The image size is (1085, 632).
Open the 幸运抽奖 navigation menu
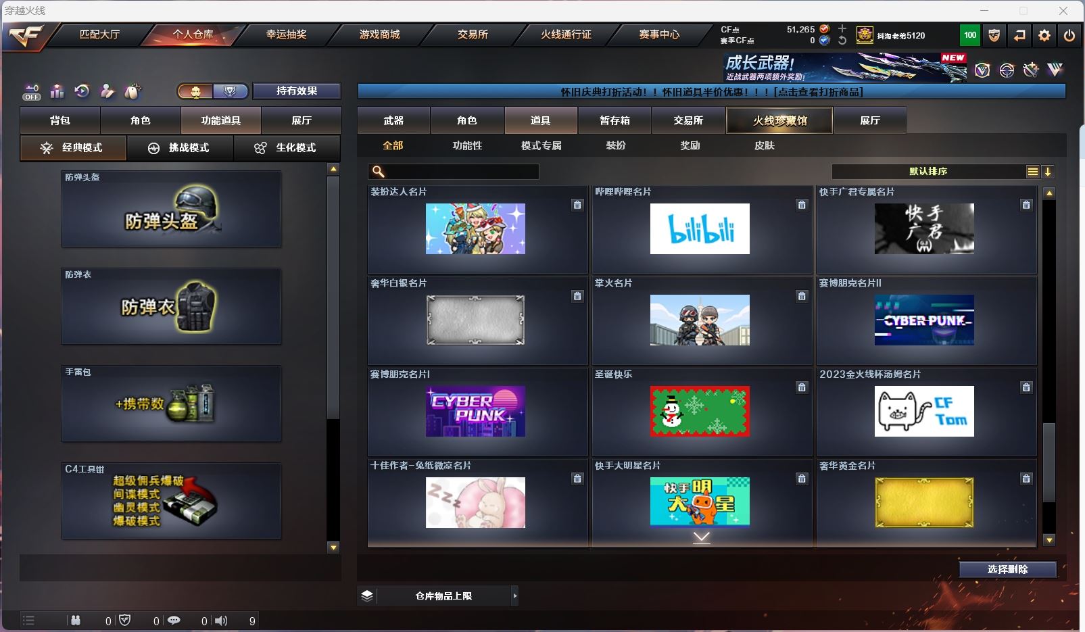point(286,34)
